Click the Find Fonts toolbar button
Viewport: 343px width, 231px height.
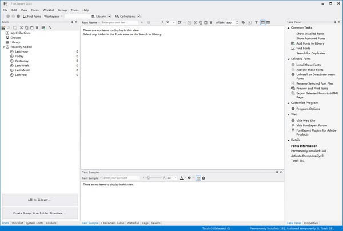[x=32, y=17]
